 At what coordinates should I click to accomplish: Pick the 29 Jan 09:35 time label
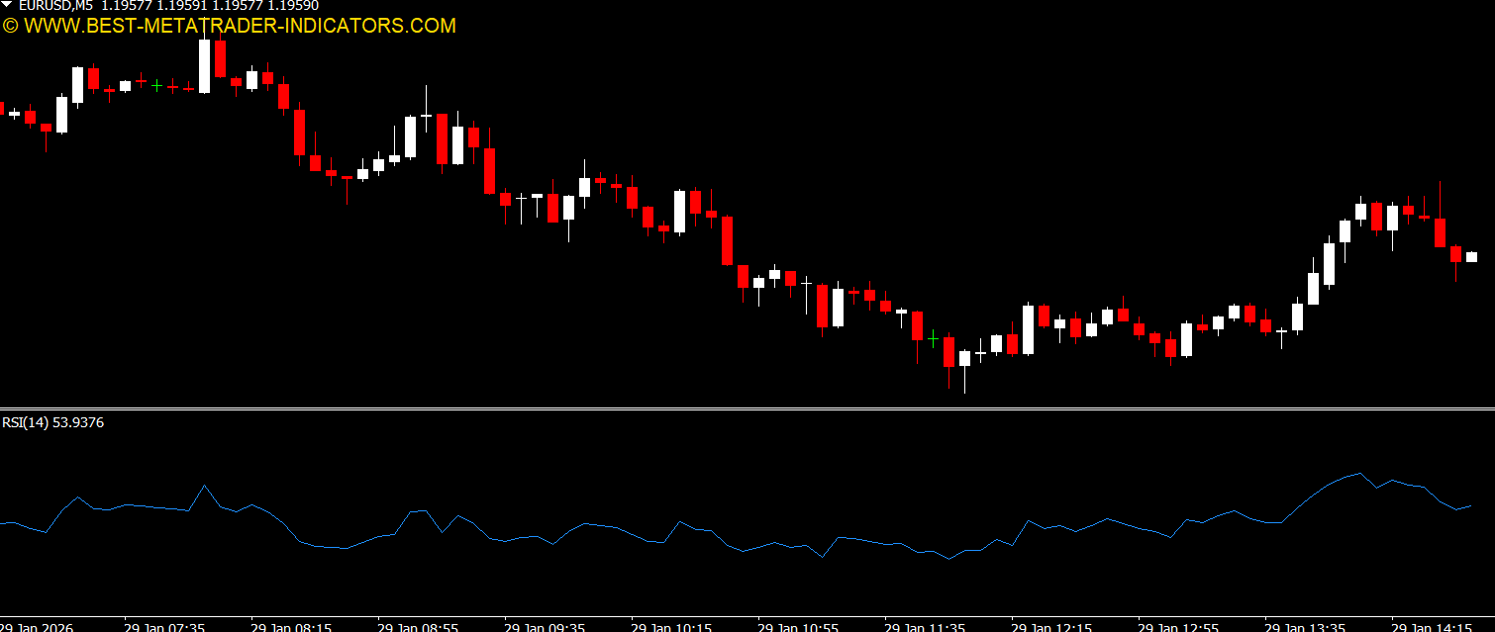545,626
